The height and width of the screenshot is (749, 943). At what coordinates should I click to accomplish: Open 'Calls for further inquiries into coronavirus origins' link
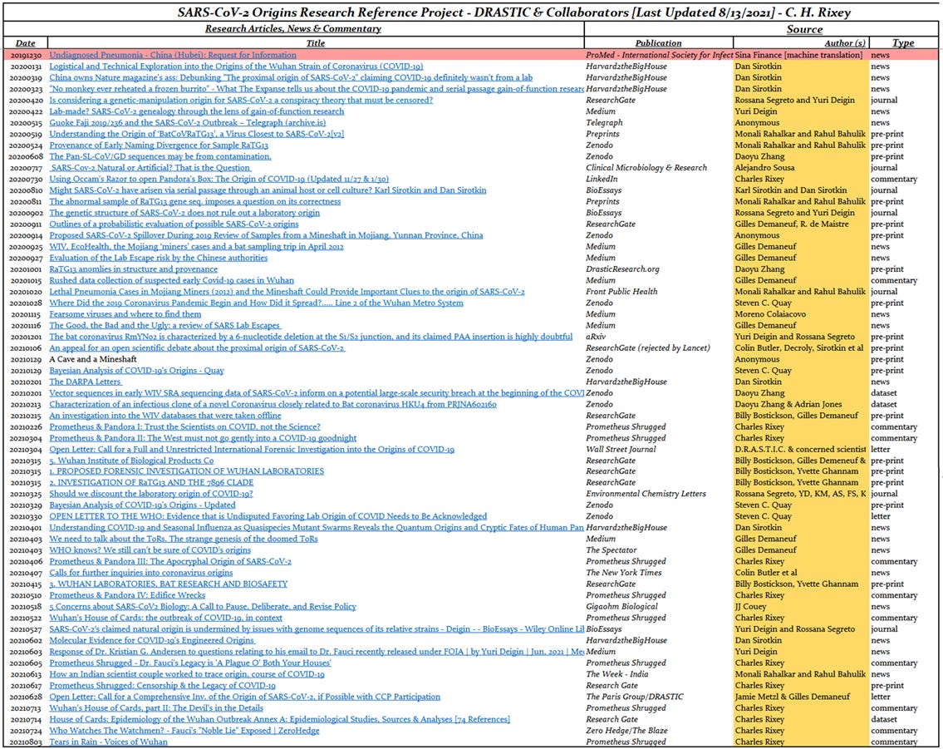[140, 573]
